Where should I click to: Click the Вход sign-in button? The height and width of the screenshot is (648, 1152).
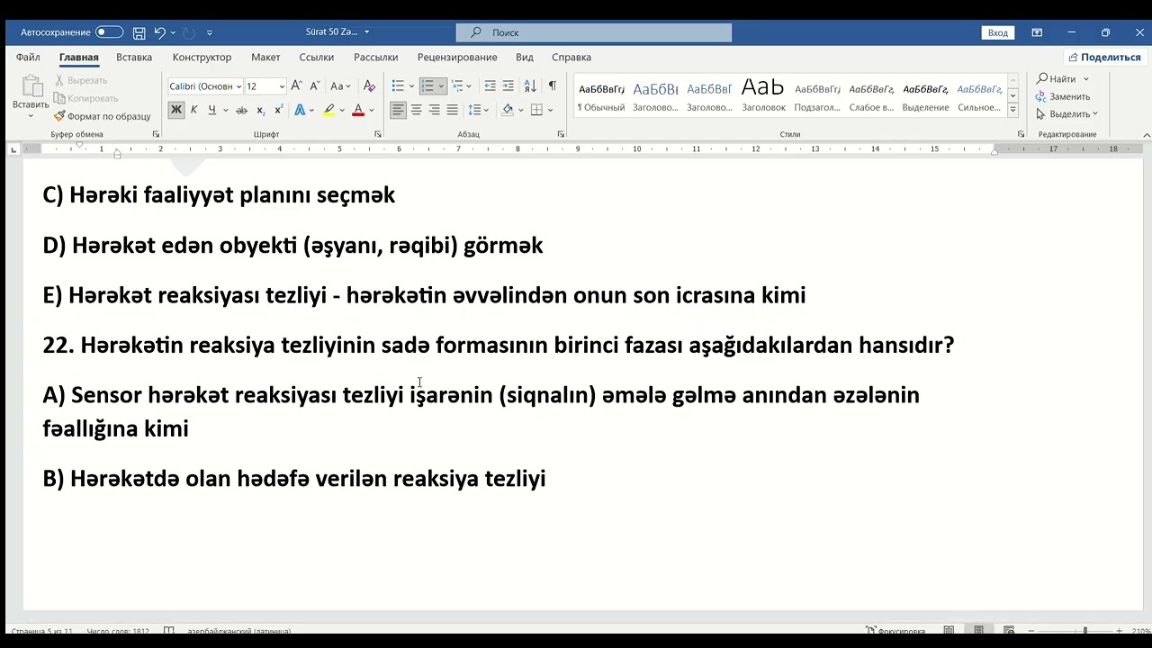(998, 32)
